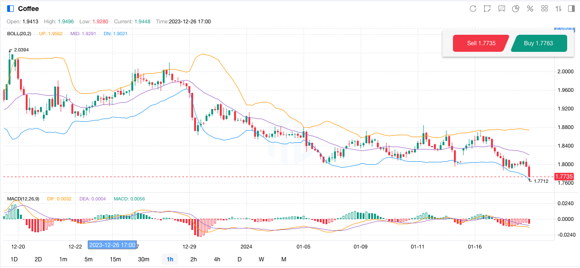This screenshot has height=268, width=580.
Task: Open the MACD(12,26,9) indicator label
Action: pos(23,199)
